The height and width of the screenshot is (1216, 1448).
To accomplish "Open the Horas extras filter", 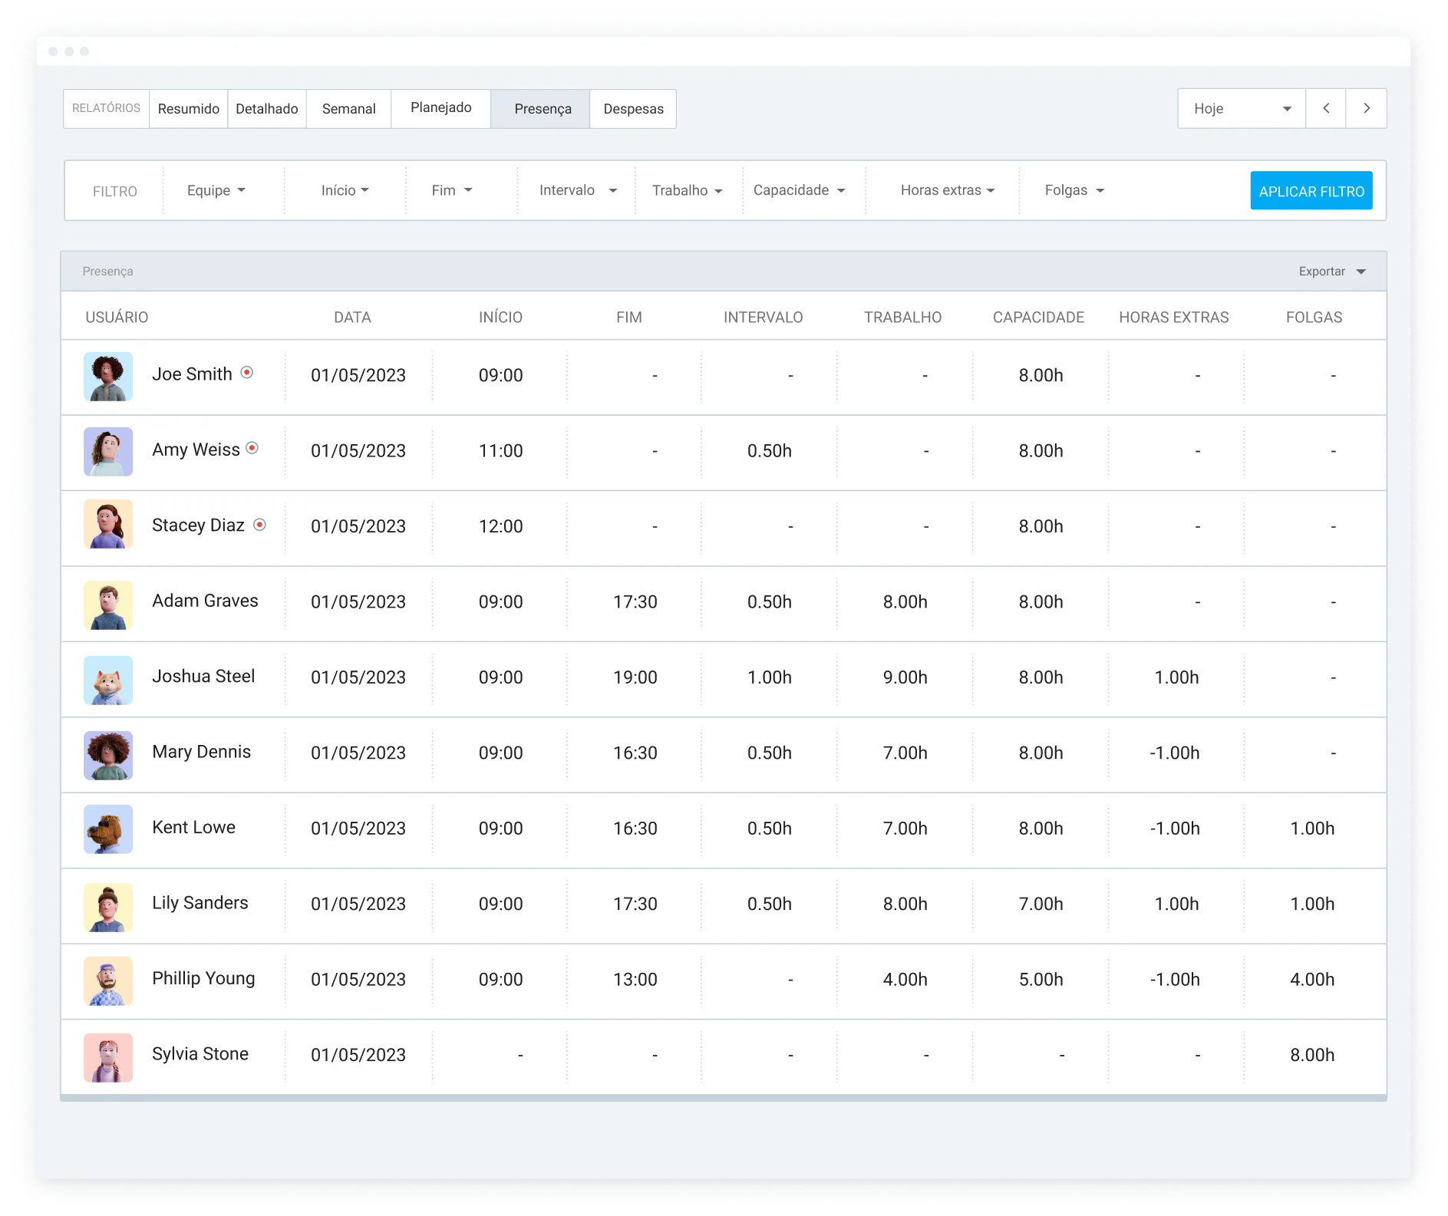I will pos(946,190).
